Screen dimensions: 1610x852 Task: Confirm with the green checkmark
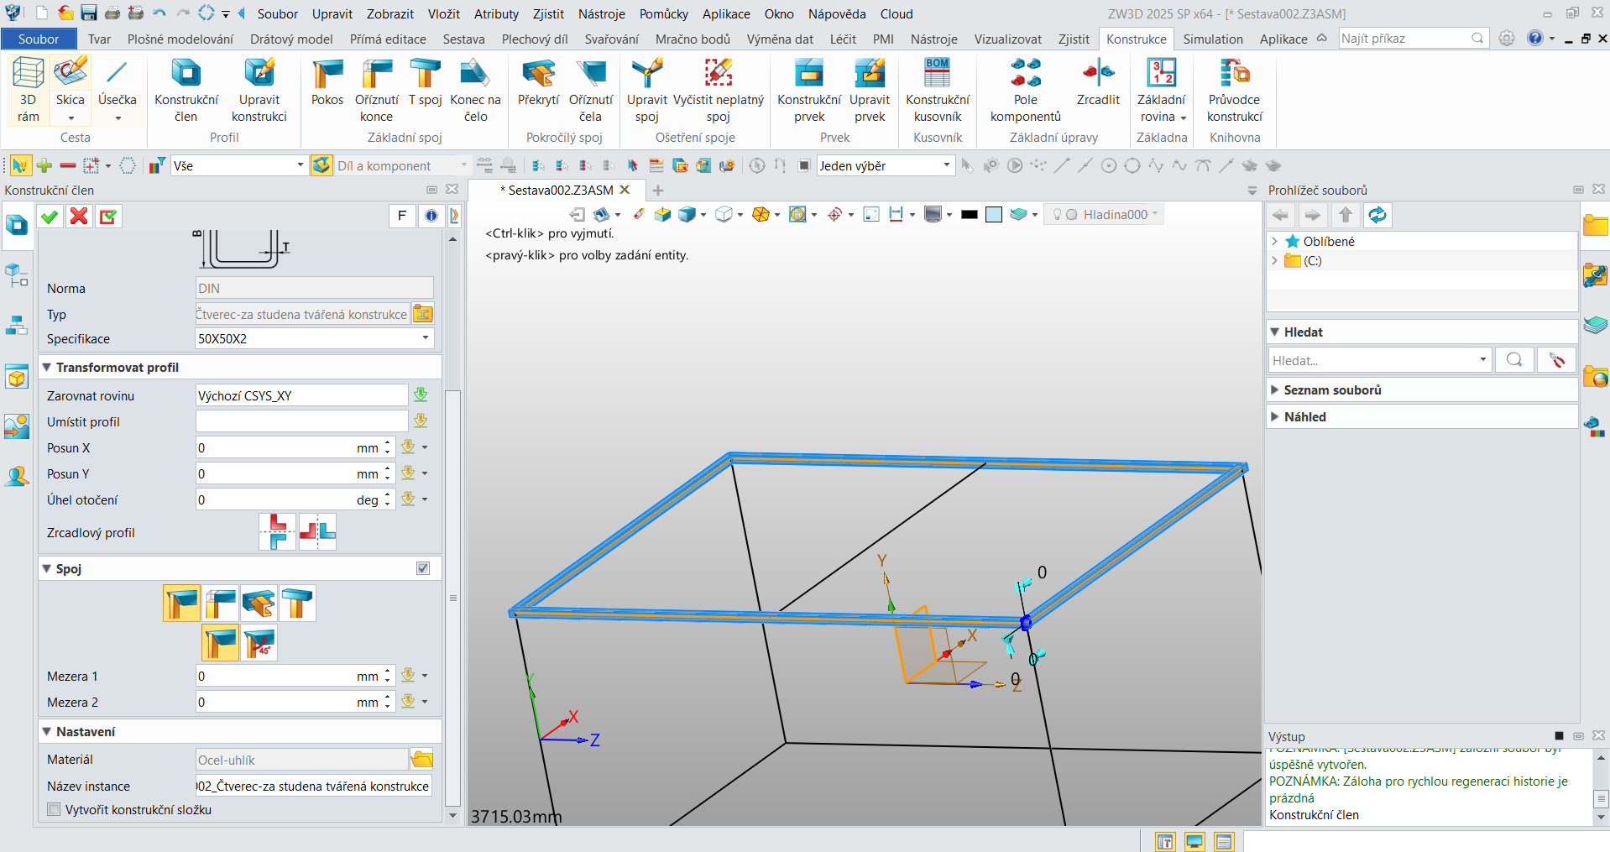click(50, 217)
